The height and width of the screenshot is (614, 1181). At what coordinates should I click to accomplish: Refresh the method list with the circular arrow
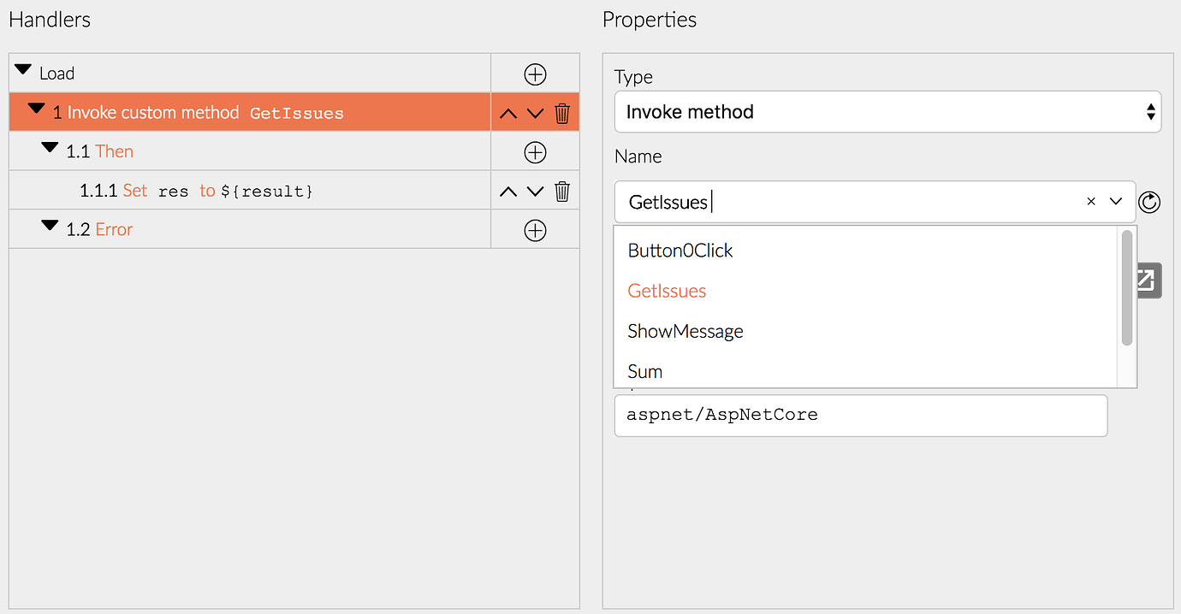[x=1149, y=202]
